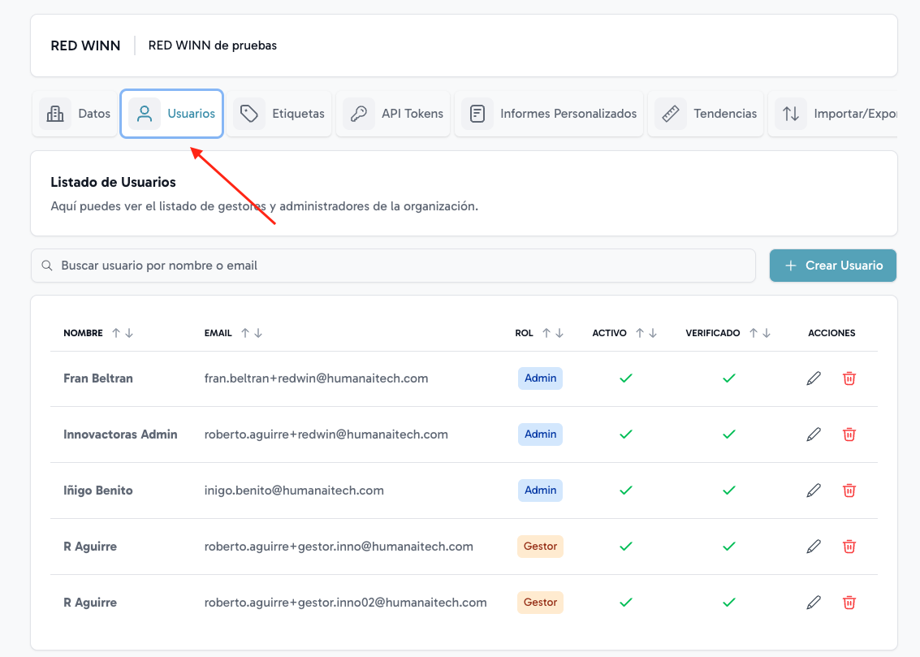Image resolution: width=920 pixels, height=657 pixels.
Task: Click edit pencil for Innovactoras Admin row
Action: [x=814, y=434]
